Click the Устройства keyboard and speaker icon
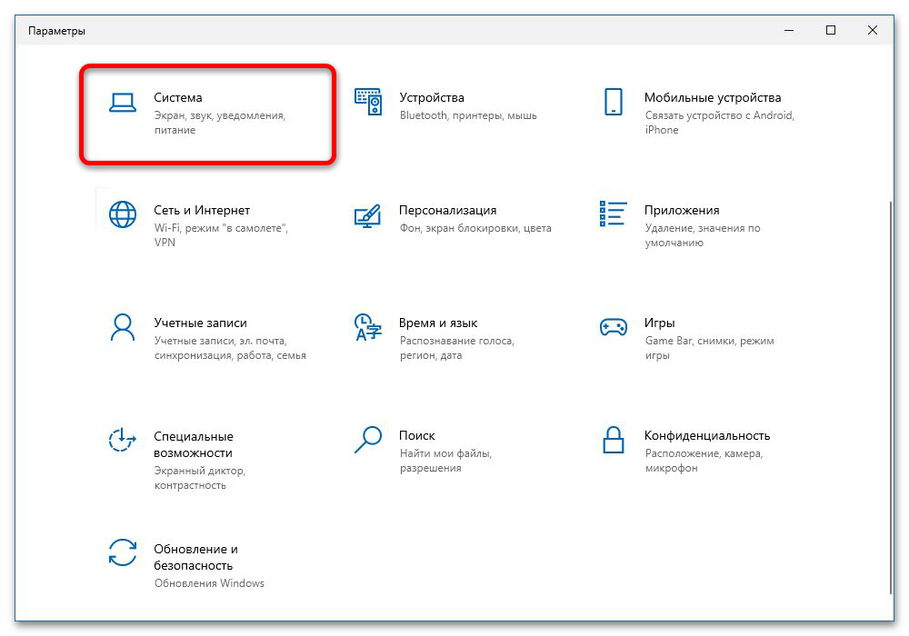 (x=368, y=102)
